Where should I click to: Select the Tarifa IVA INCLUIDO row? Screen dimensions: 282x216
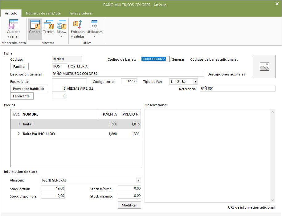pos(76,134)
